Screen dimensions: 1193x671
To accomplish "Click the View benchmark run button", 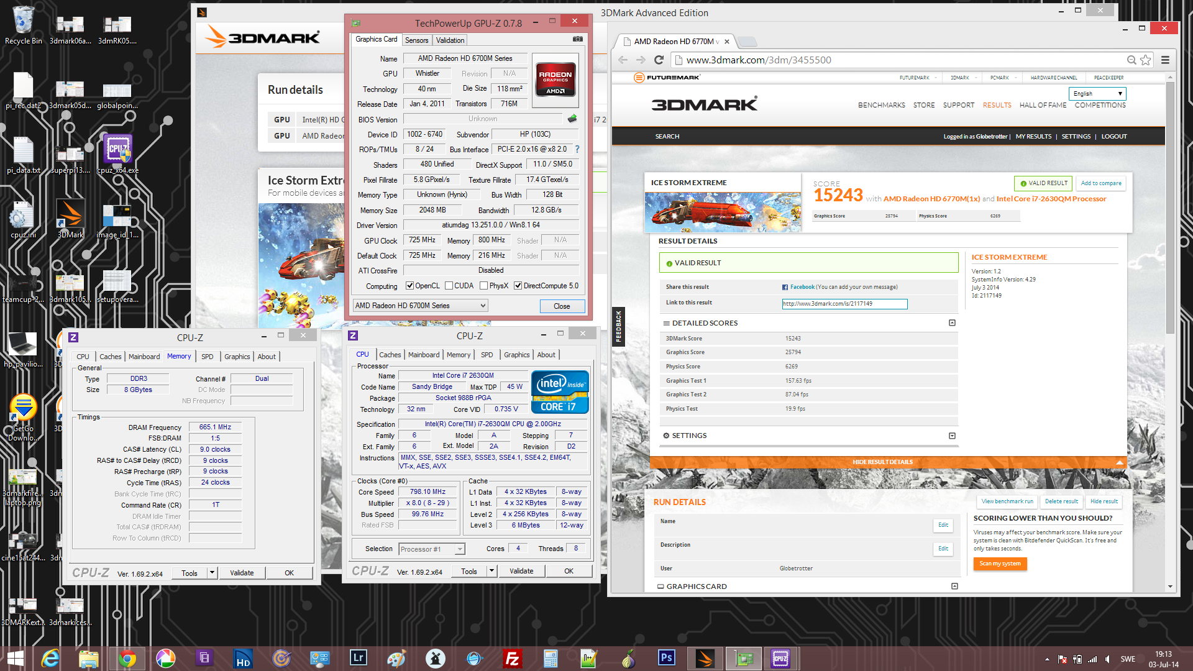I will click(1007, 501).
